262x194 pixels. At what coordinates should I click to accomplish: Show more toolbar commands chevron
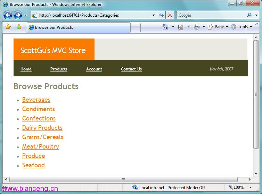pos(257,24)
